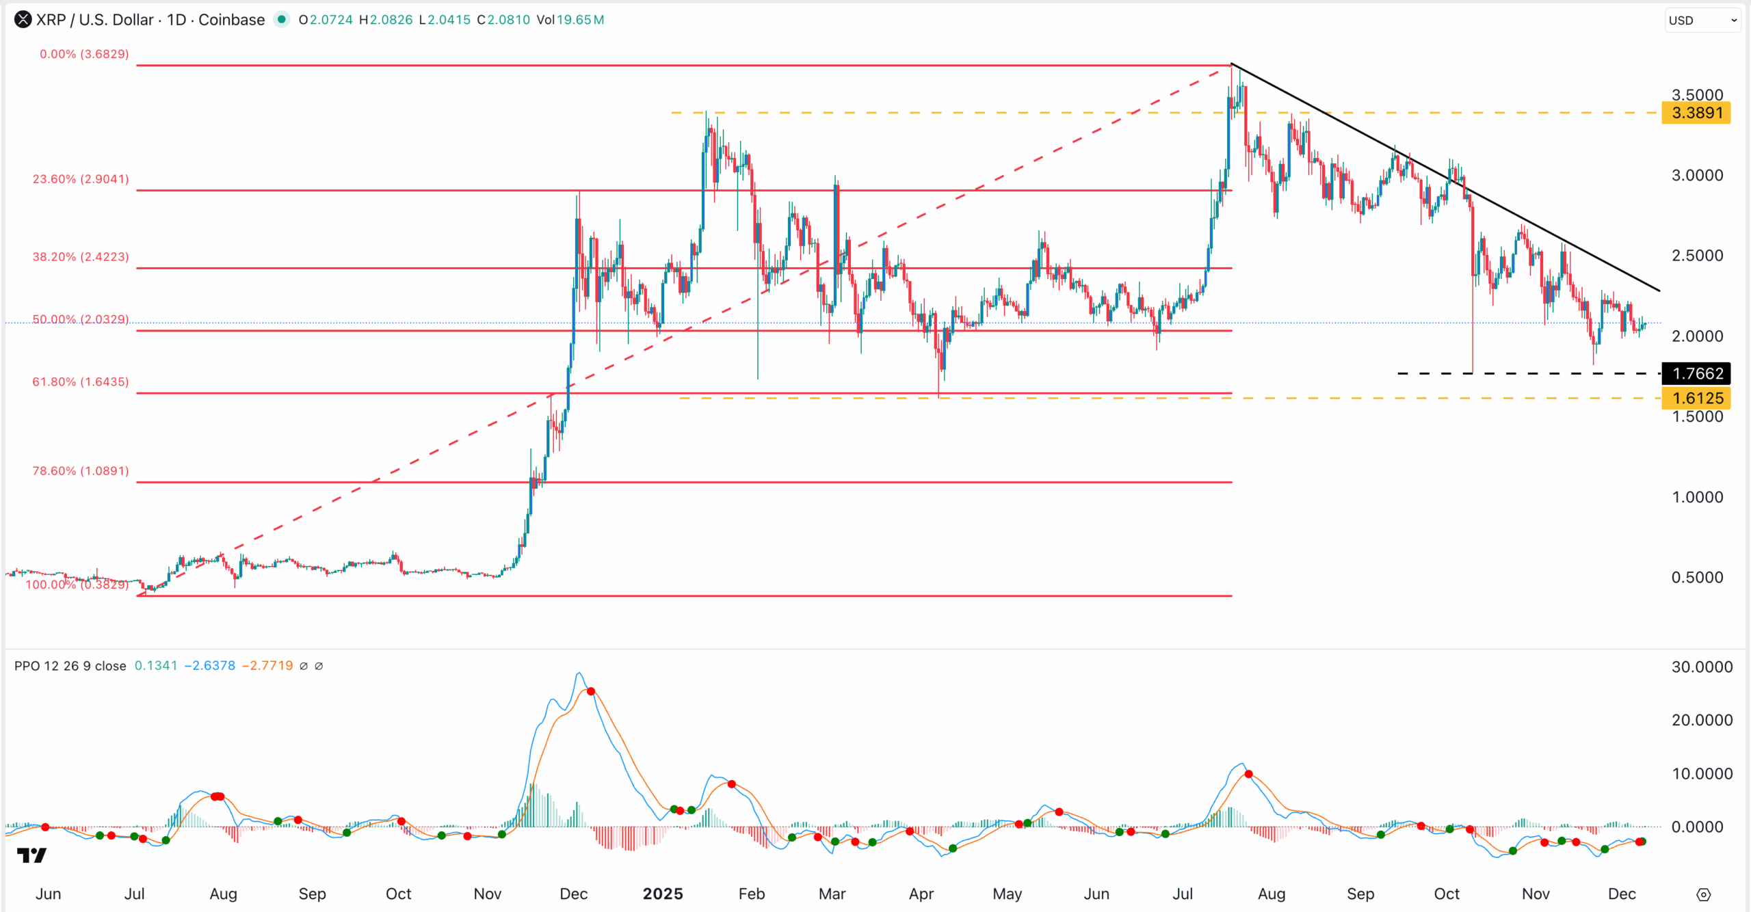Click the 2.5000 price axis label
The image size is (1751, 912).
pos(1697,256)
